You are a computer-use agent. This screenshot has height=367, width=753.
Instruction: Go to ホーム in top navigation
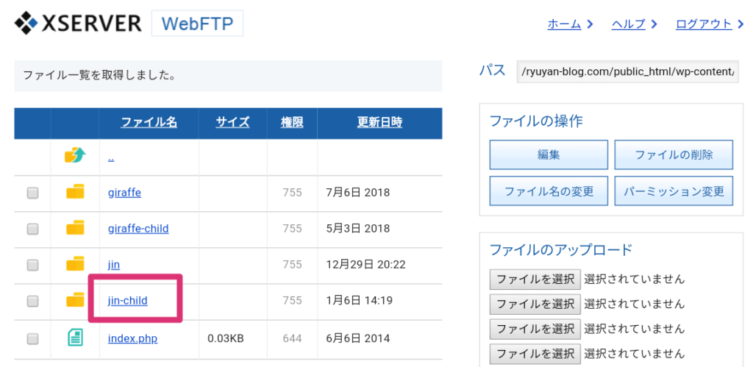pyautogui.click(x=564, y=24)
